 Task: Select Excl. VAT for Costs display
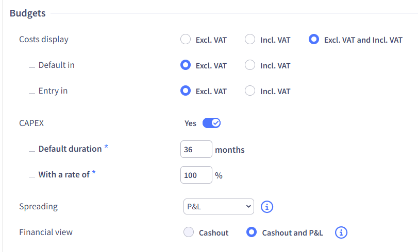pyautogui.click(x=186, y=40)
